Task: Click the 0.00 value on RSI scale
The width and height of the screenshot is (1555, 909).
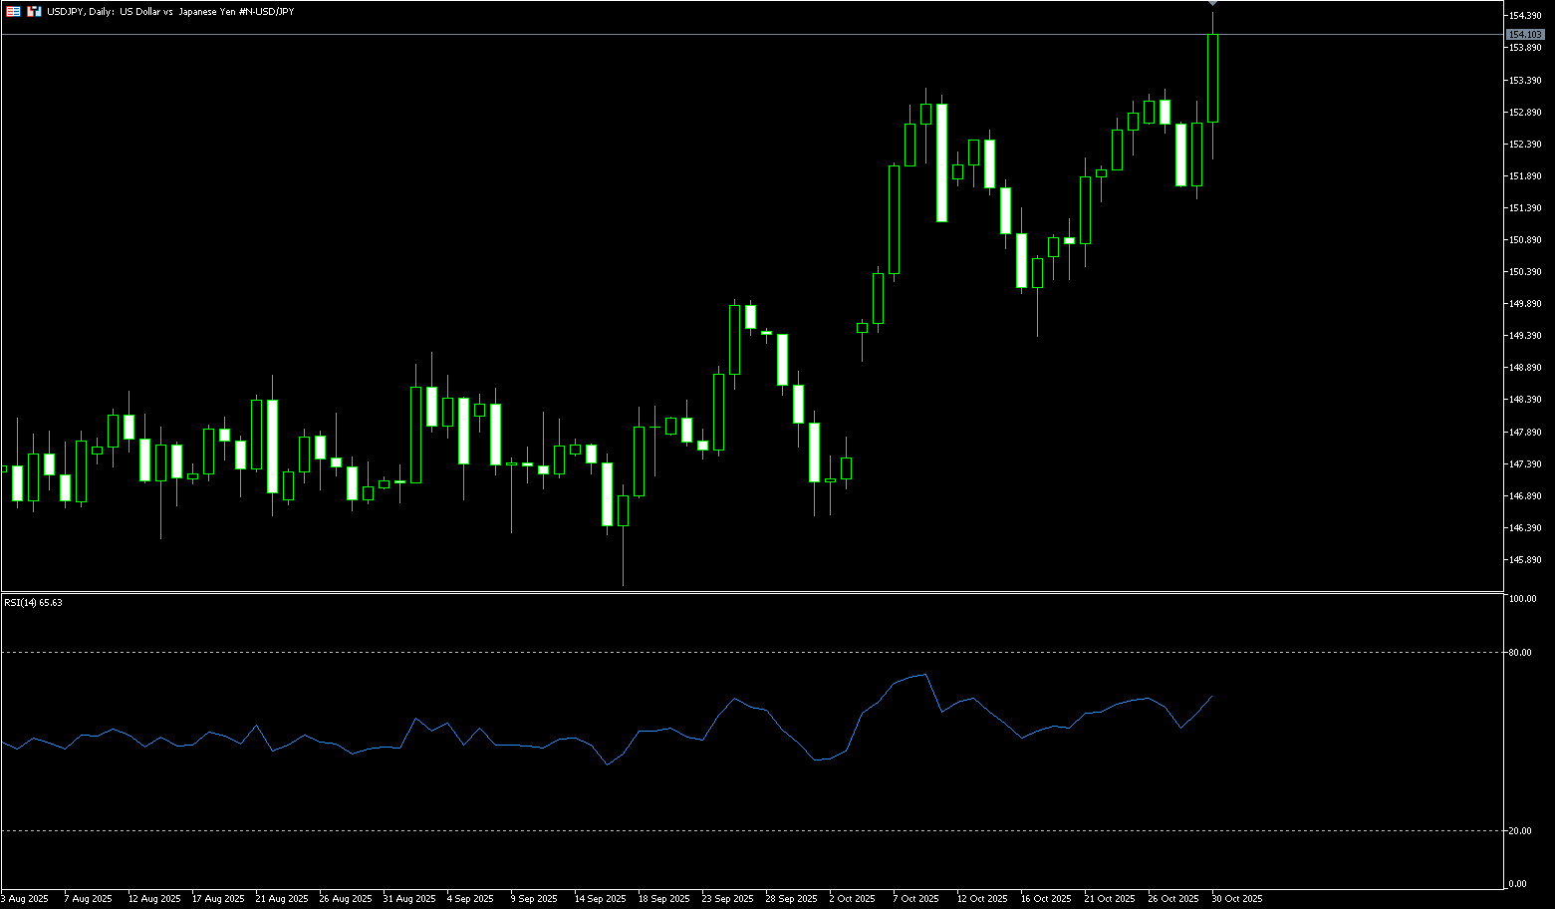Action: pyautogui.click(x=1518, y=884)
